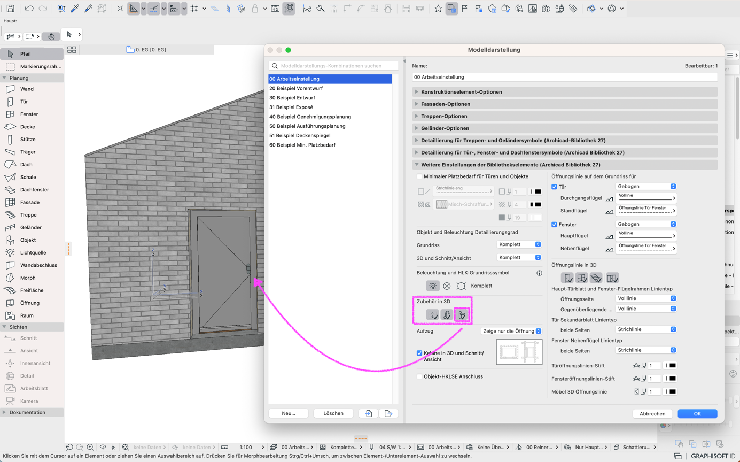The height and width of the screenshot is (462, 740).
Task: Click the Undo icon in toolbar
Action: (29, 9)
